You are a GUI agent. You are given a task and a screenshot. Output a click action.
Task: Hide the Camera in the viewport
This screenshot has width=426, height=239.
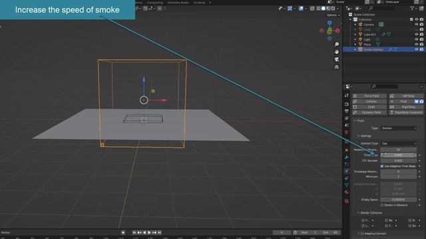pyautogui.click(x=417, y=25)
